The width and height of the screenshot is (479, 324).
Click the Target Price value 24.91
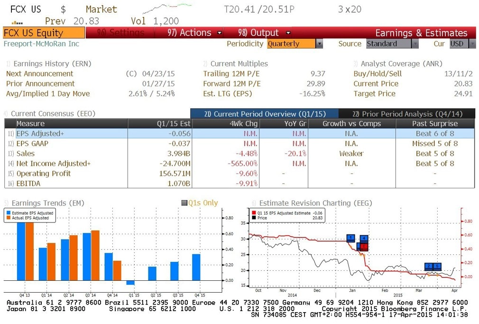coord(463,93)
